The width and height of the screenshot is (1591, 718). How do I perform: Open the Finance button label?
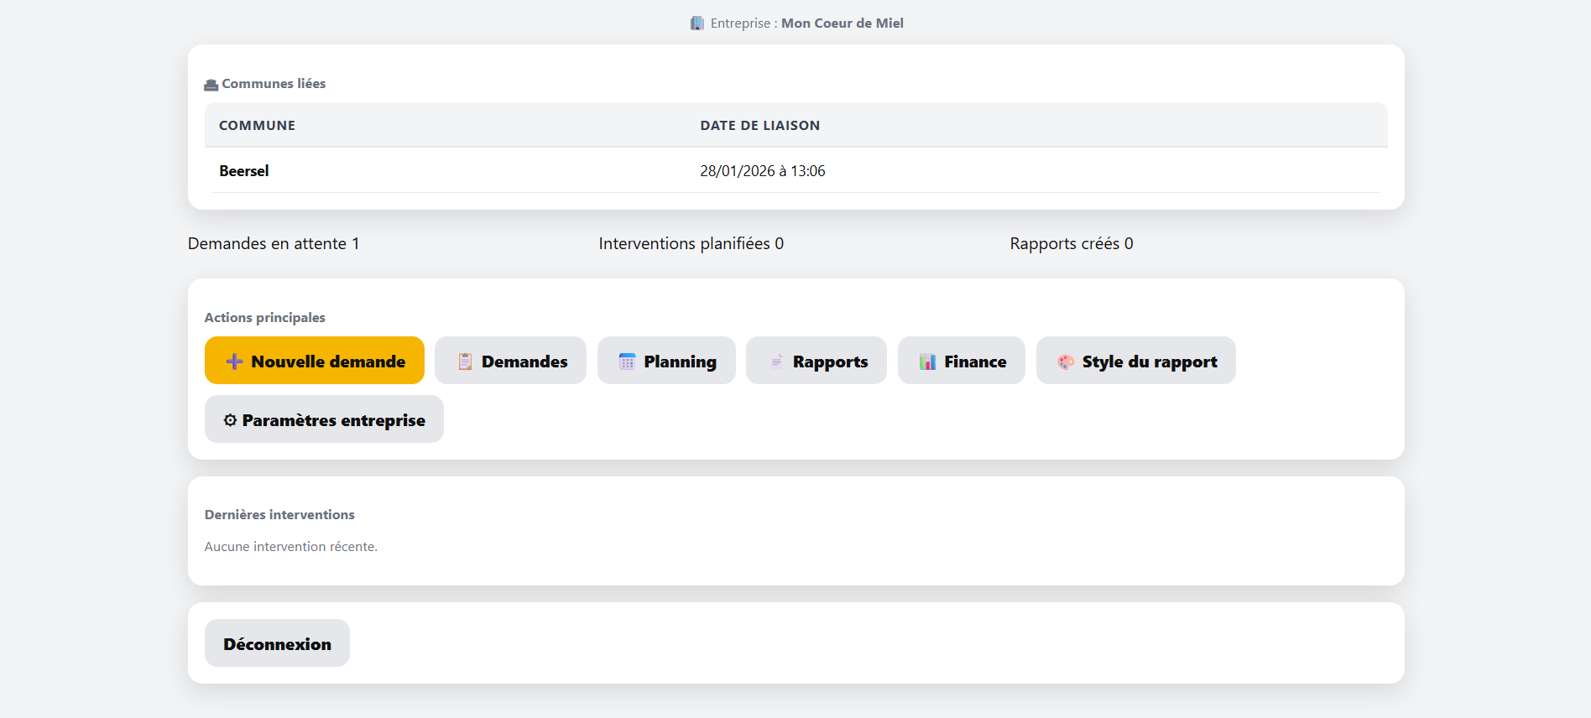[975, 362]
